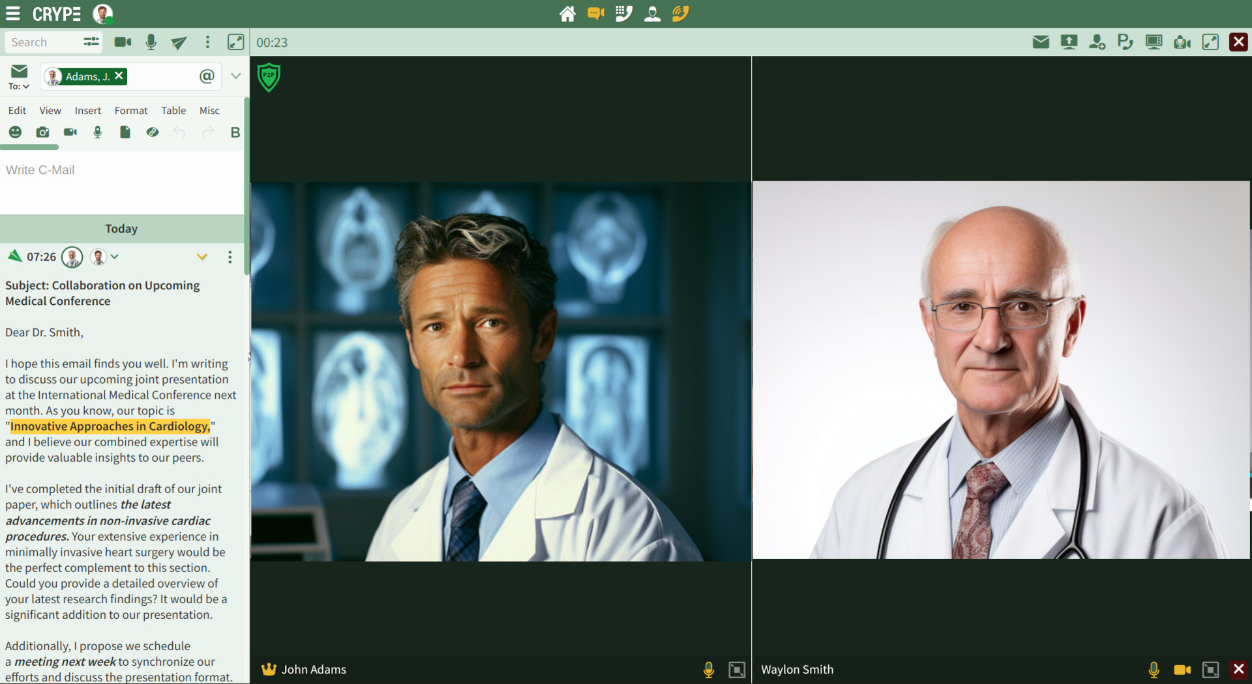Open the Format menu
The image size is (1252, 684).
pyautogui.click(x=131, y=111)
